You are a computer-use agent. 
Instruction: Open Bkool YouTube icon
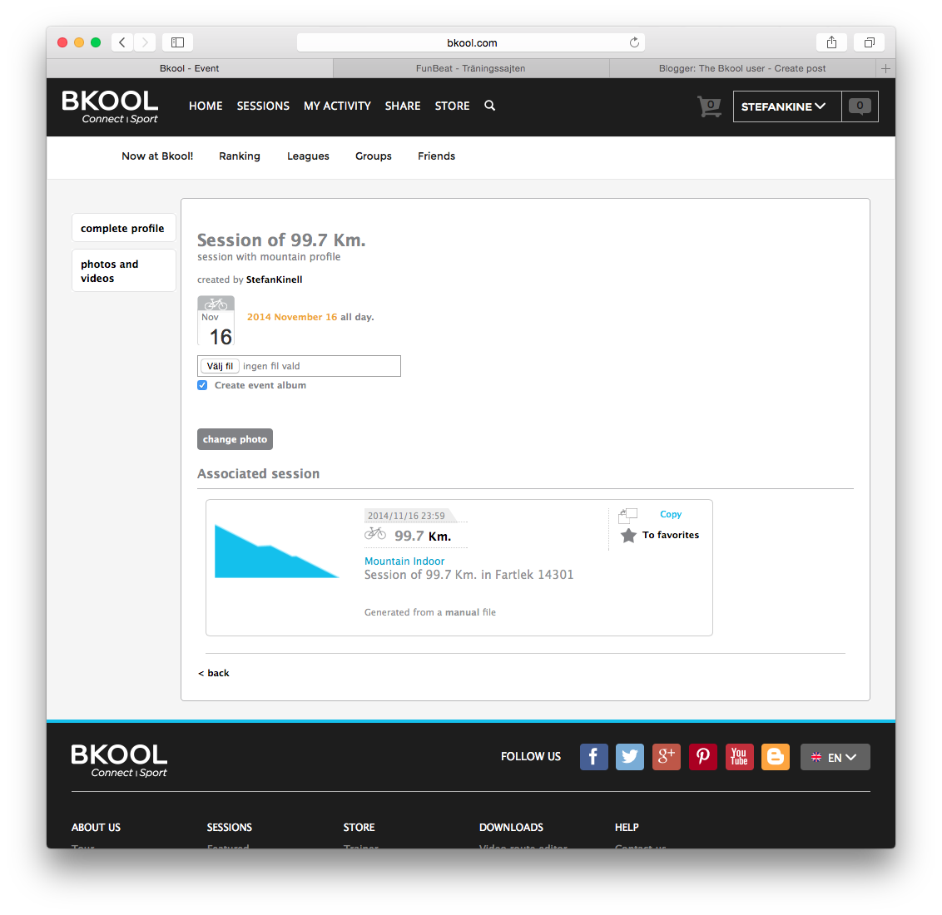coord(740,756)
